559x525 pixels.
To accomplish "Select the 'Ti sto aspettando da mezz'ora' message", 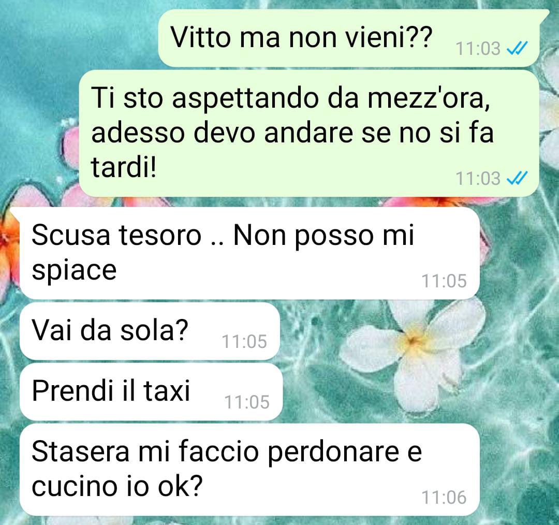I will point(308,134).
